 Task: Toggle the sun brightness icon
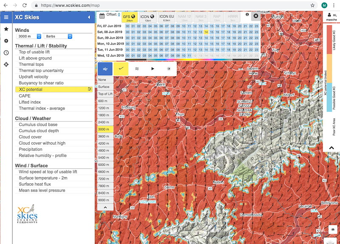[x=169, y=69]
